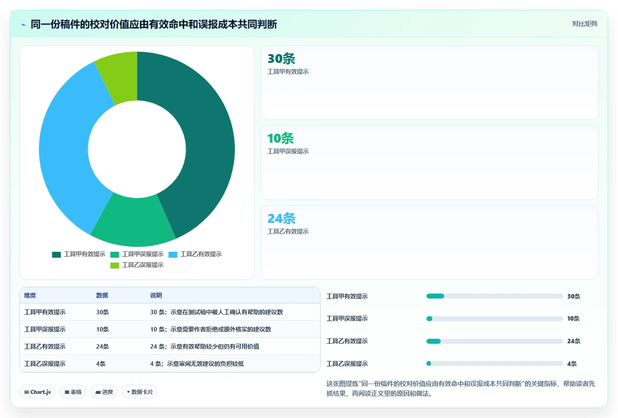The height and width of the screenshot is (418, 618).
Task: Click the 数据卡片 tag chip
Action: [x=140, y=392]
